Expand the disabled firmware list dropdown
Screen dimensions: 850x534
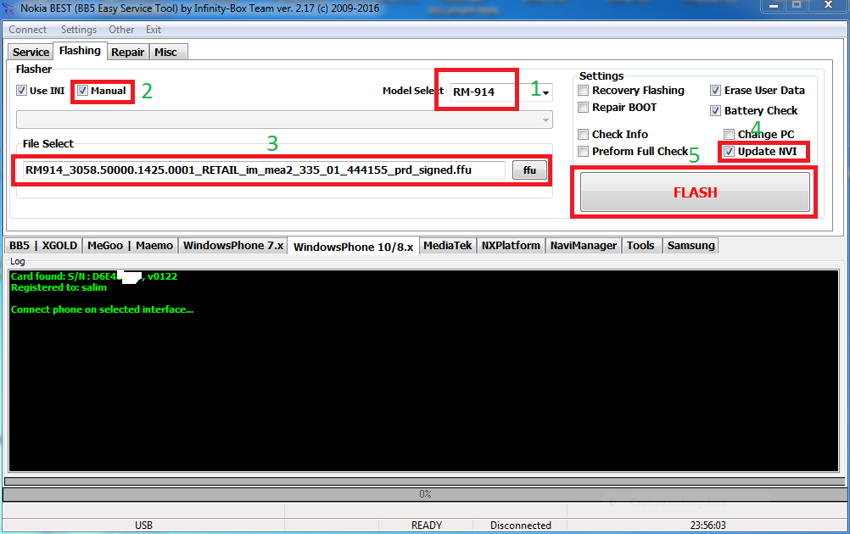tap(546, 120)
